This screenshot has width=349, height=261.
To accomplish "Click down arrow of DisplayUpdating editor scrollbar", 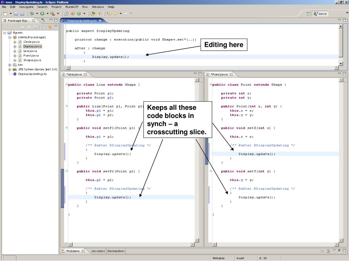I will click(340, 64).
